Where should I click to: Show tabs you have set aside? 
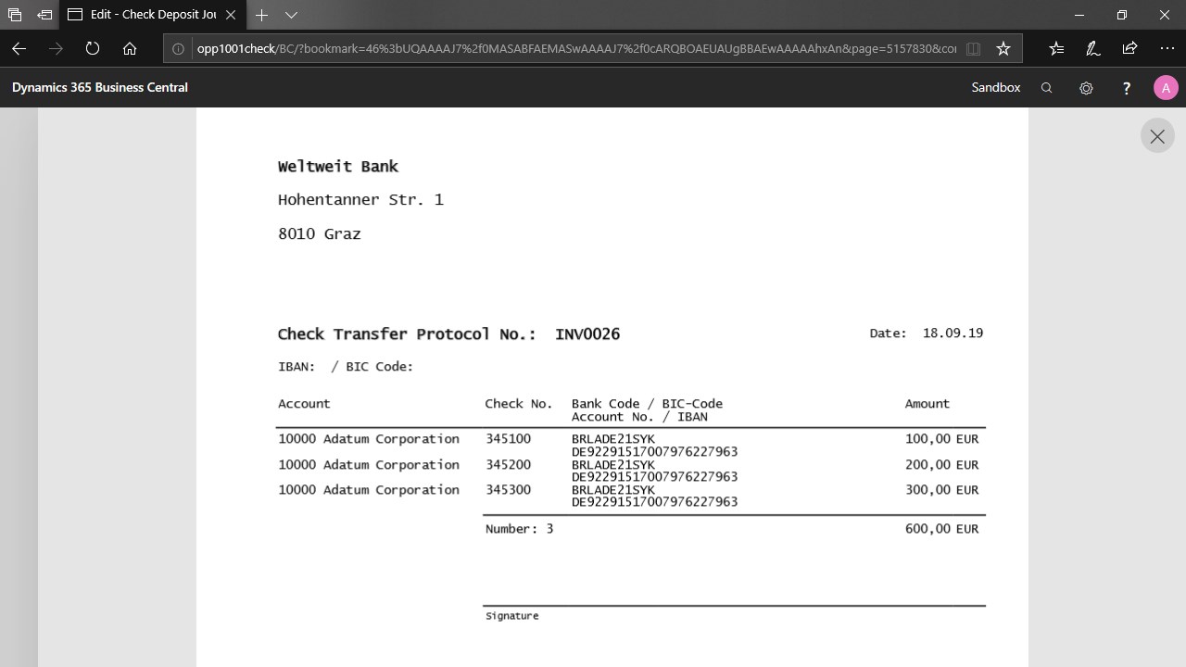[x=15, y=15]
